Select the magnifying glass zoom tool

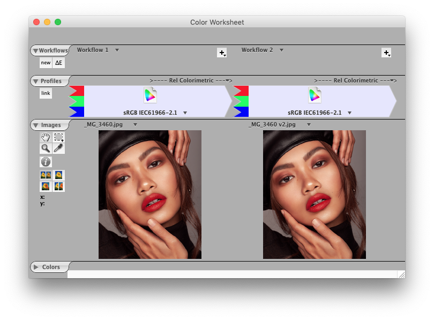pyautogui.click(x=46, y=148)
